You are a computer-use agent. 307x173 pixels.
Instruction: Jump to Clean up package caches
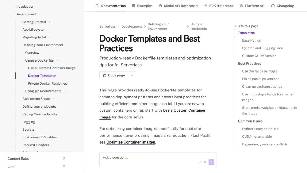262,87
